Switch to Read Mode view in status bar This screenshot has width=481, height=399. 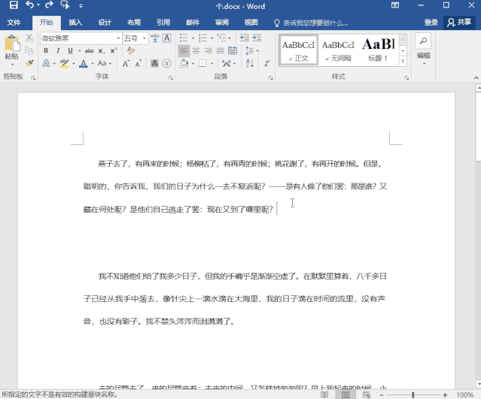[324, 394]
